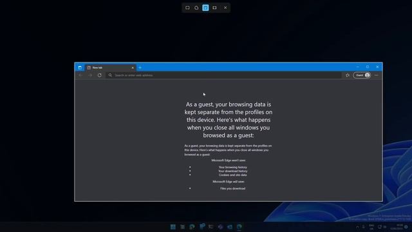Focus the Search or enter web address field

[x=223, y=75]
